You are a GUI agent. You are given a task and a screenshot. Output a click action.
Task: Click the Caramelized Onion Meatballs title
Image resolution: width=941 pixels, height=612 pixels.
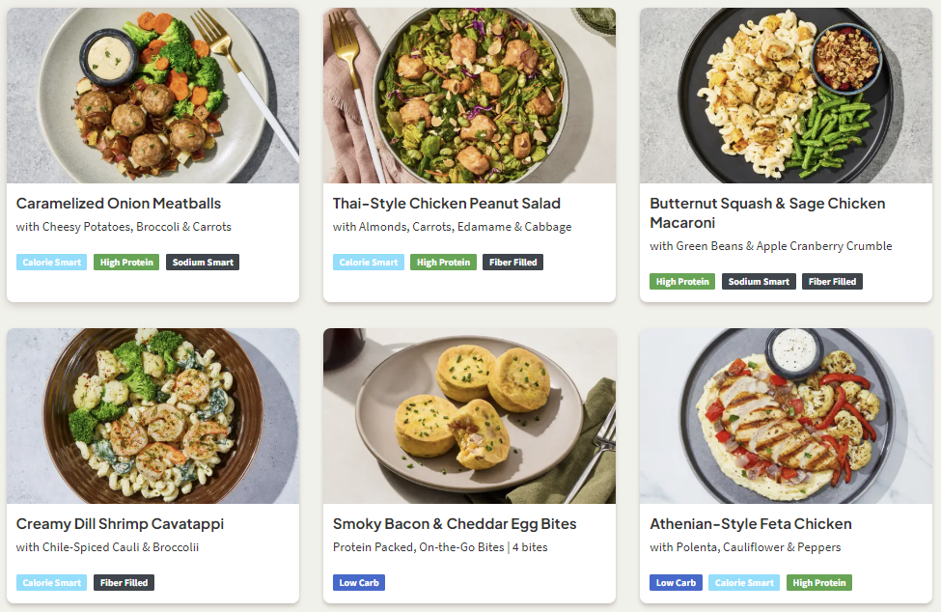point(119,204)
